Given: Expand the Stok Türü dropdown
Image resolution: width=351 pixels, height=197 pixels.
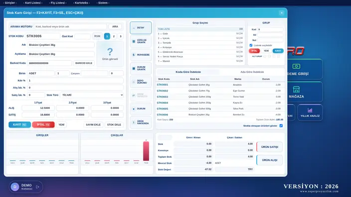Looking at the screenshot, I should click(92, 95).
